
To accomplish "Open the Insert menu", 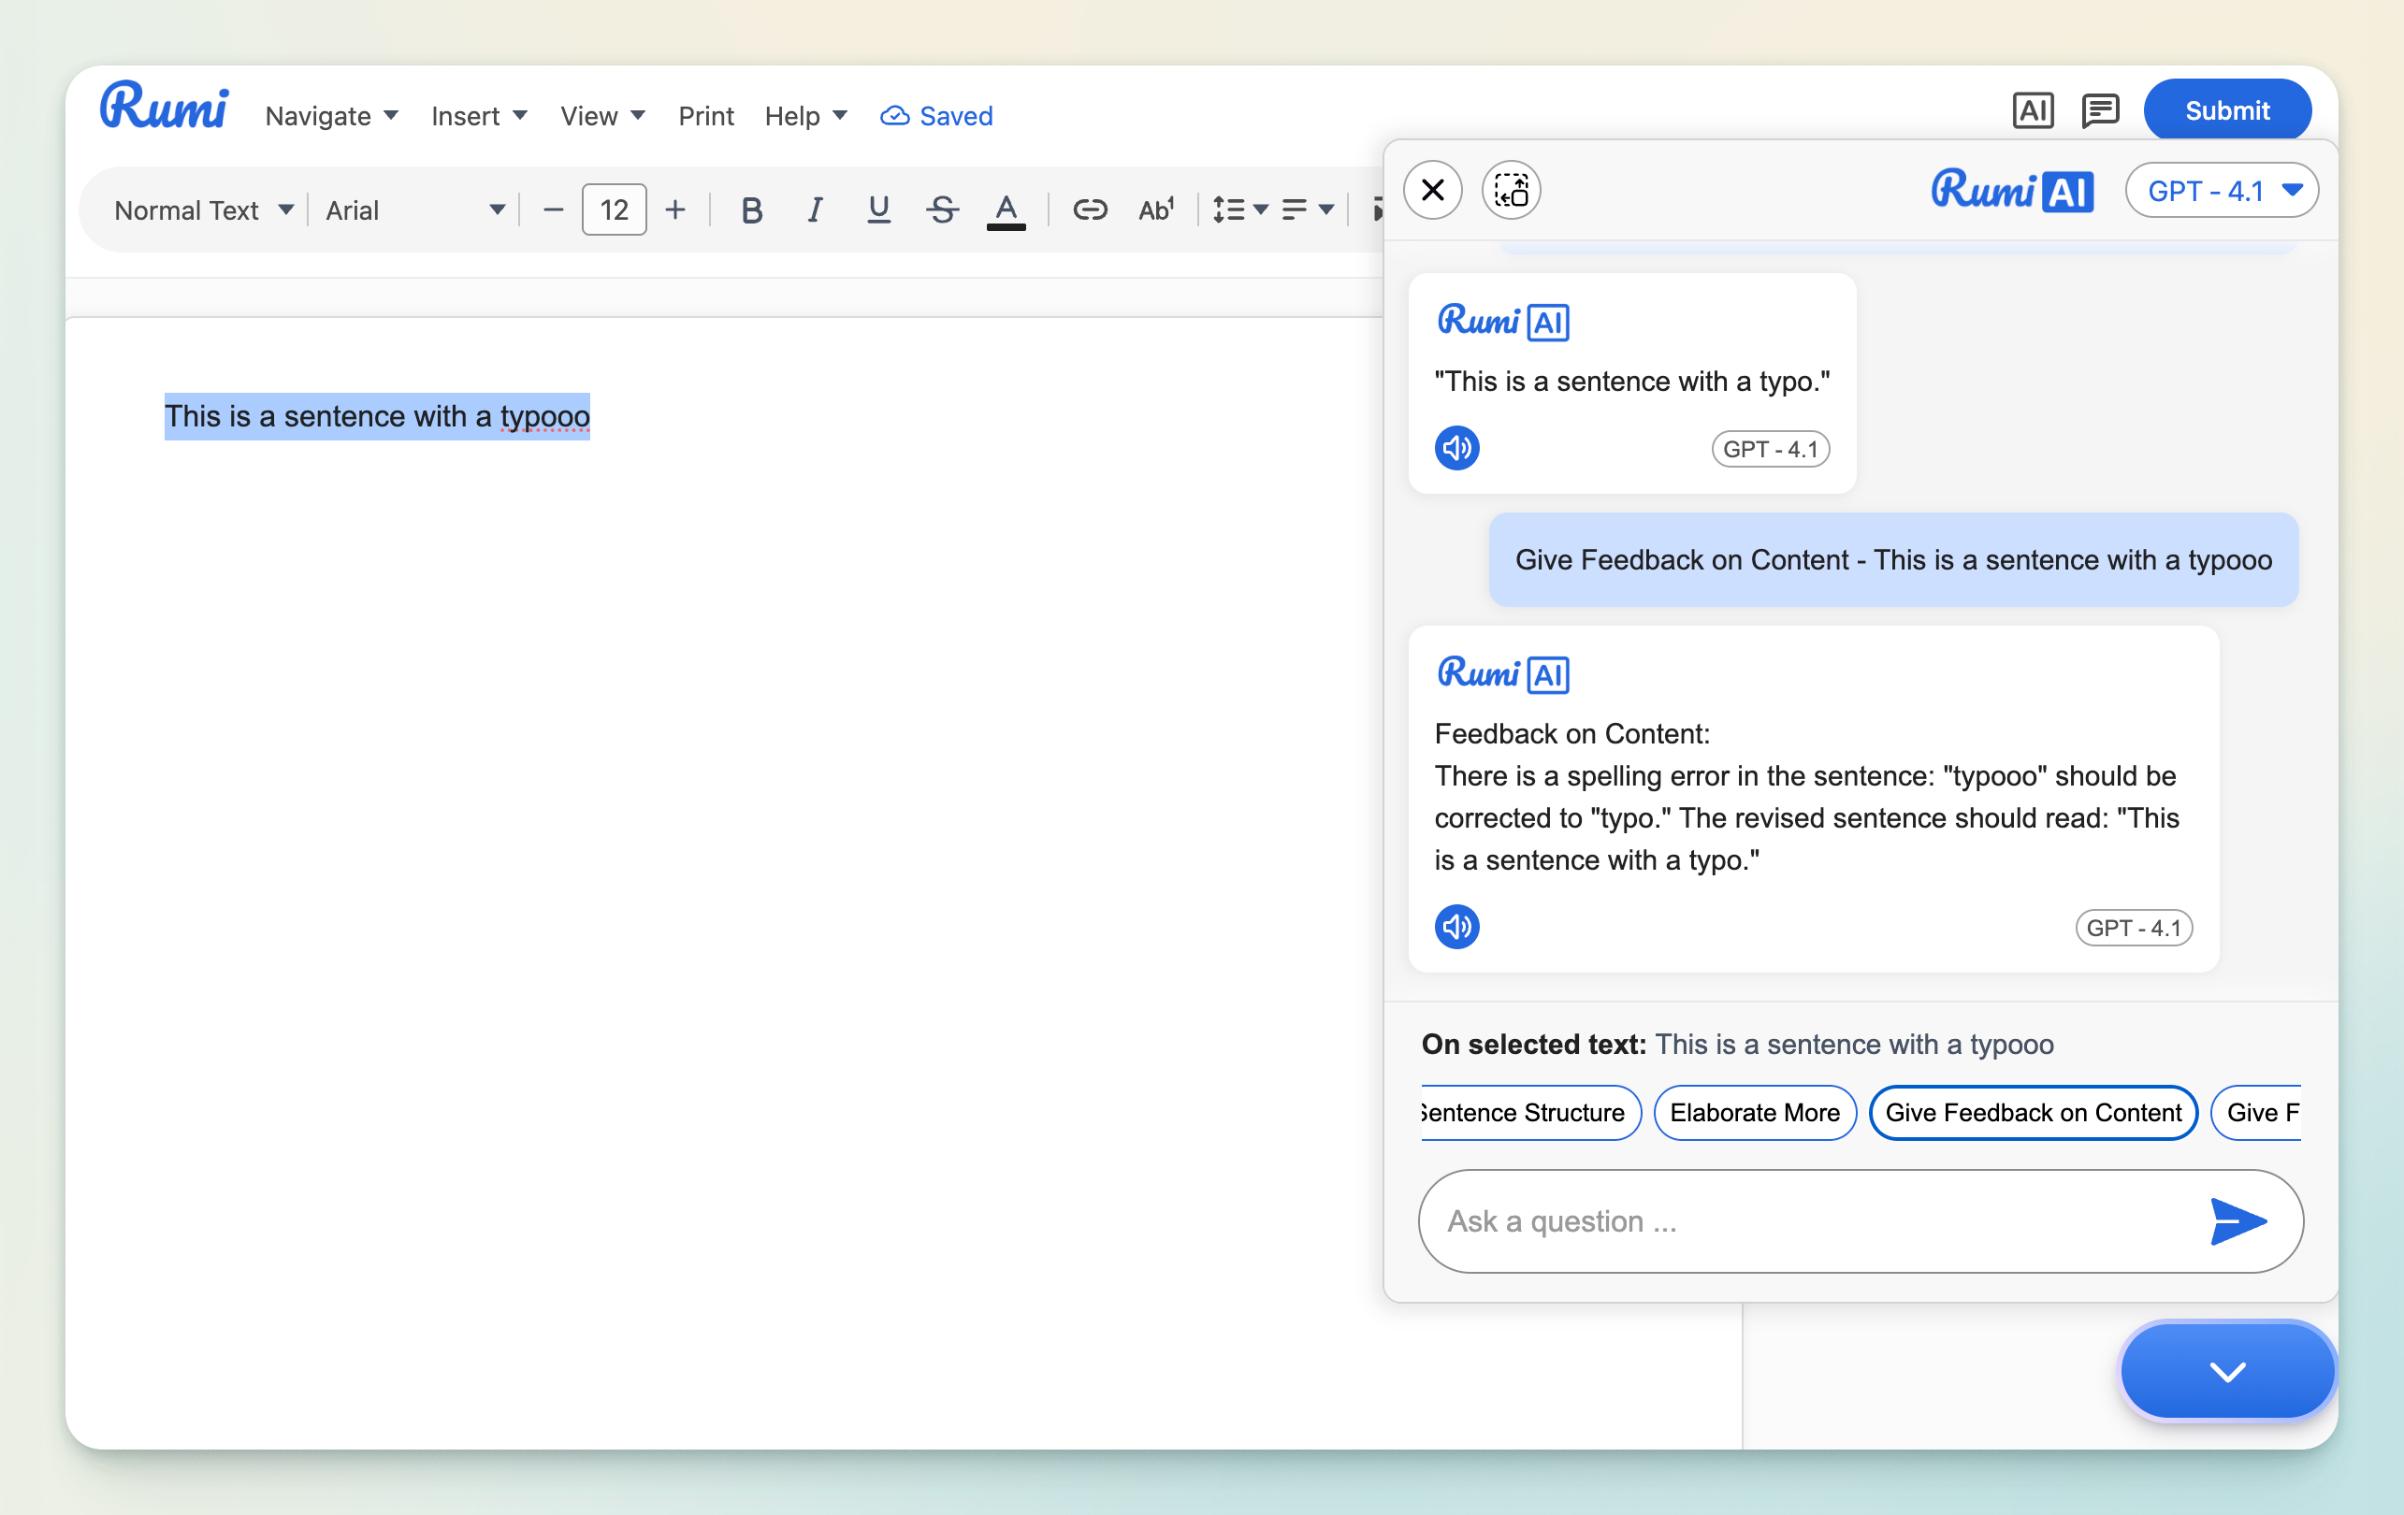I will point(478,116).
